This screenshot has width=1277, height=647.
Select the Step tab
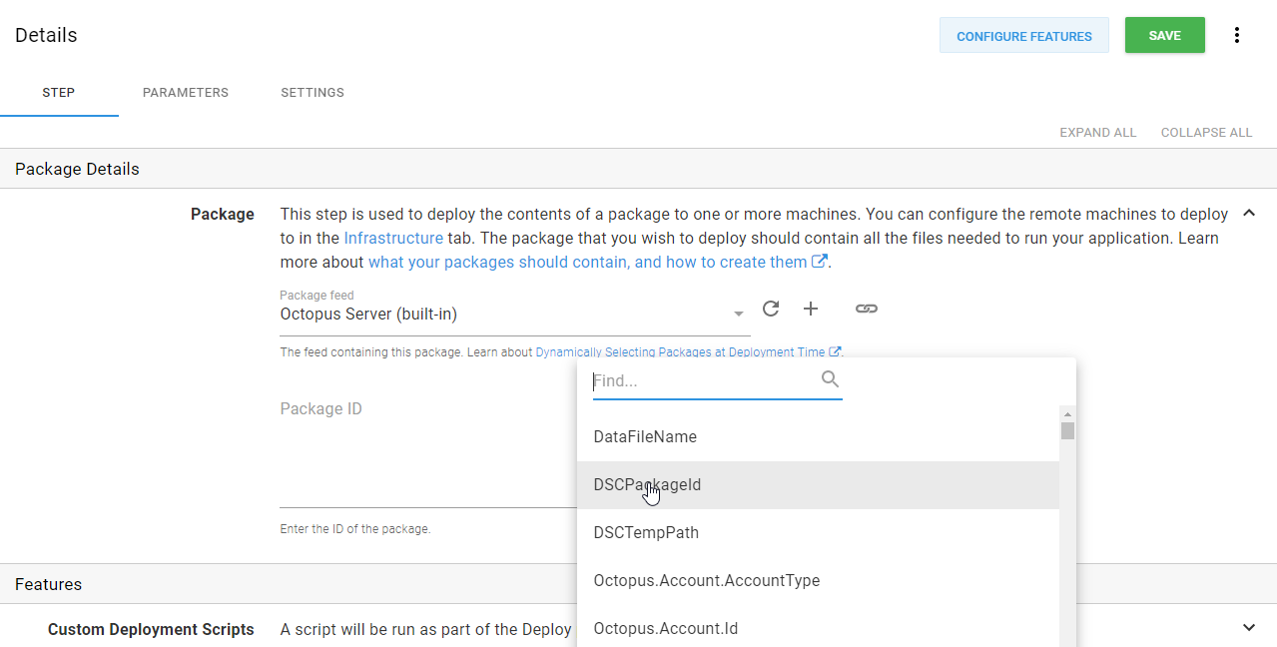click(x=59, y=93)
